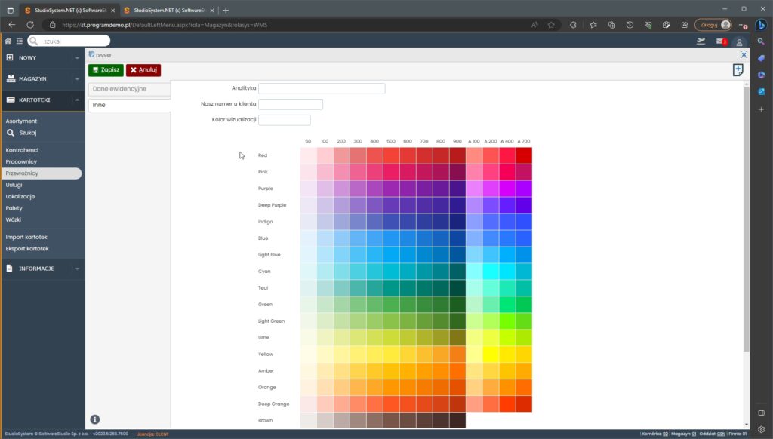Click the home icon in the top bar
The height and width of the screenshot is (439, 773).
[8, 41]
